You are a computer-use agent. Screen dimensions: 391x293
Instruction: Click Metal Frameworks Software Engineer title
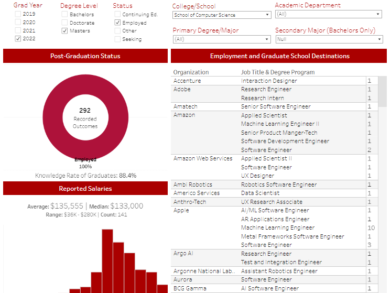pos(292,236)
